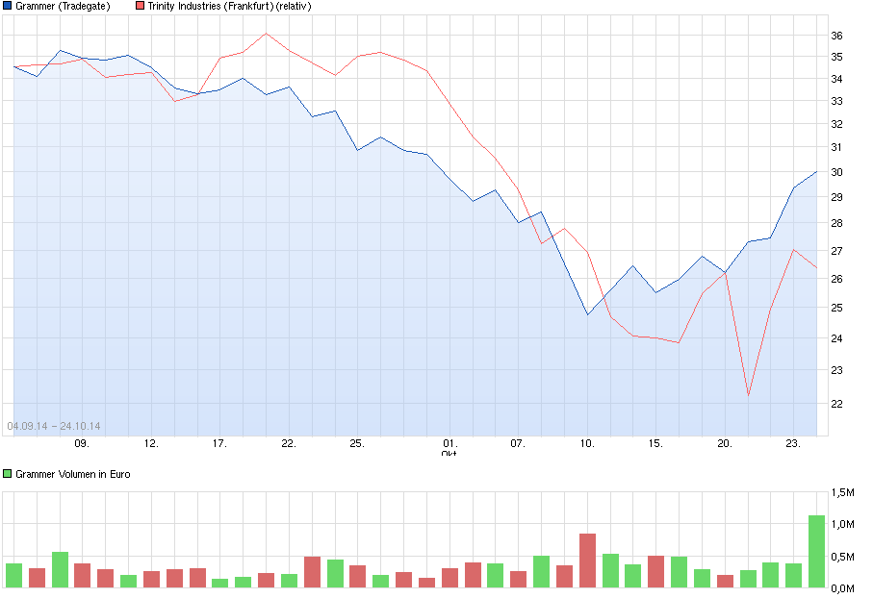Click the 01. date axis label
Image resolution: width=873 pixels, height=598 pixels.
click(x=449, y=443)
